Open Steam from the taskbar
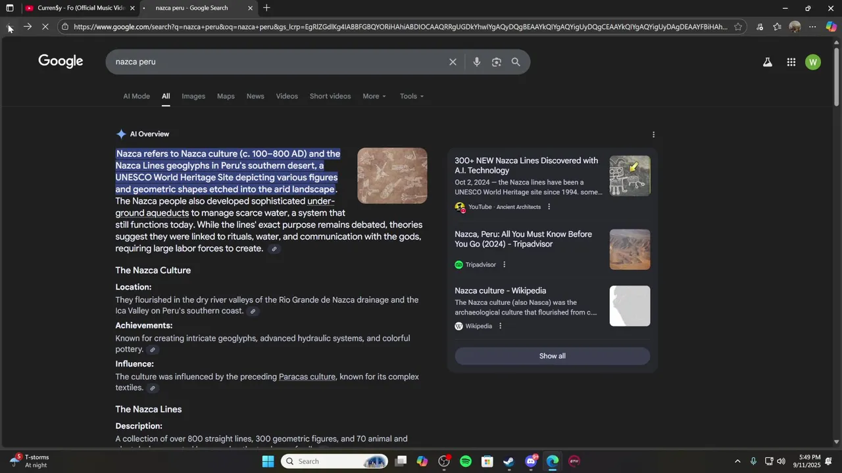Screen dimensions: 842x473 coord(509,461)
